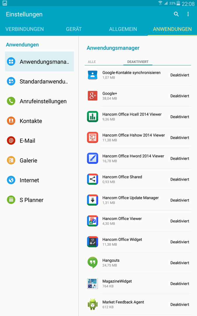Switch to the ALLE tab
The height and width of the screenshot is (316, 197).
coord(92,62)
